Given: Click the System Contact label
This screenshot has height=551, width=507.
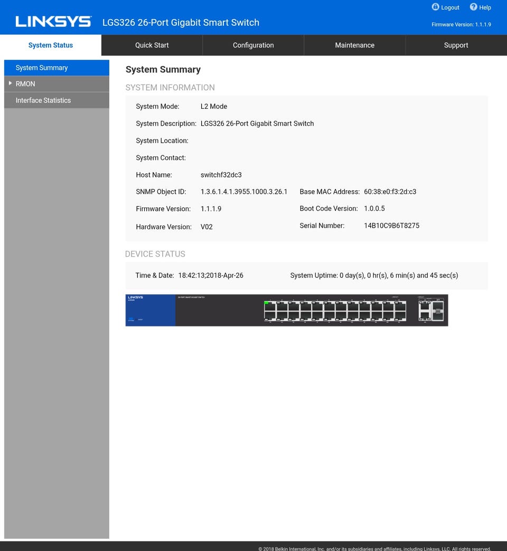Looking at the screenshot, I should (x=161, y=158).
